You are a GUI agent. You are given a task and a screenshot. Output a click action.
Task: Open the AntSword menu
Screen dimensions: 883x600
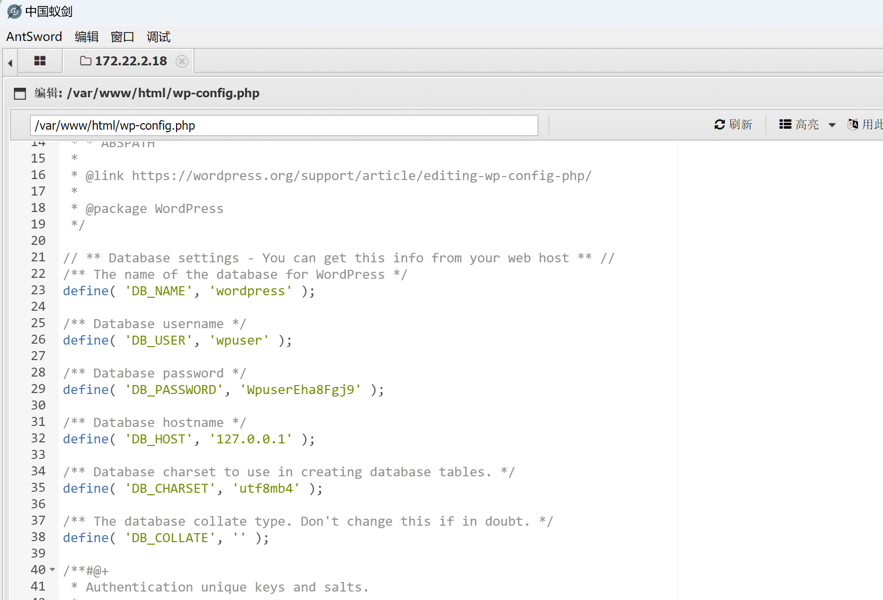point(34,37)
